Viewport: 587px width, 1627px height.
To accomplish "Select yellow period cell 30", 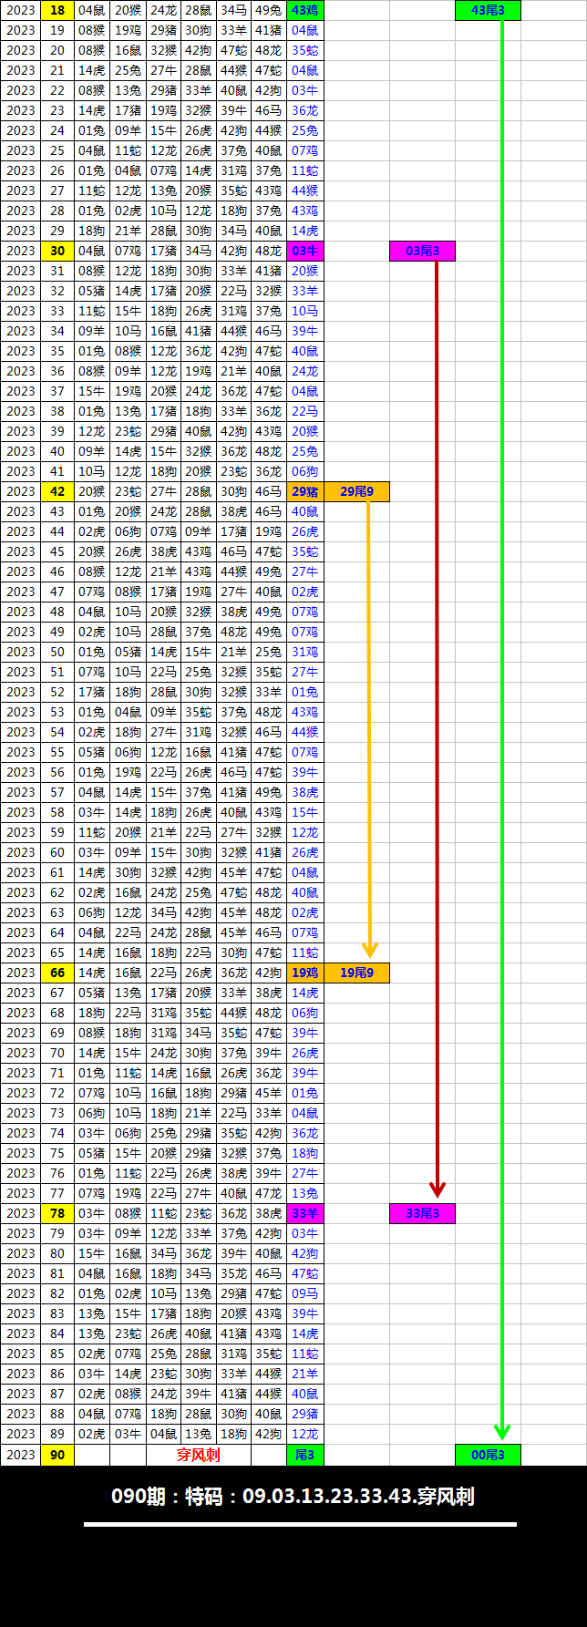I will [57, 251].
